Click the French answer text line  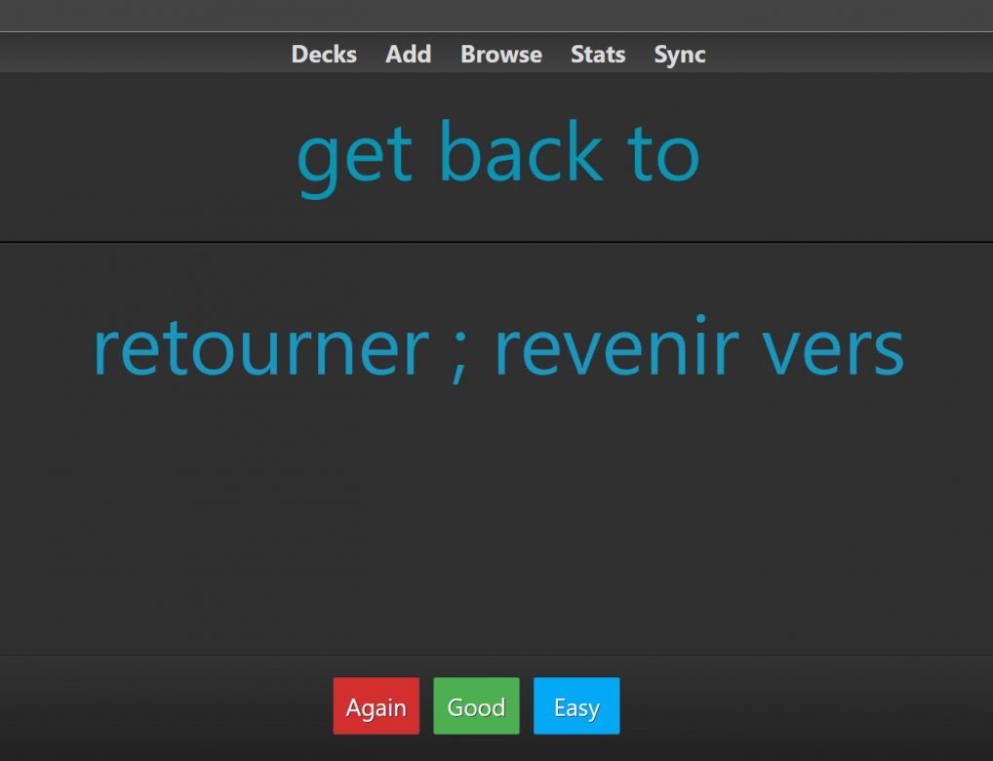point(497,348)
